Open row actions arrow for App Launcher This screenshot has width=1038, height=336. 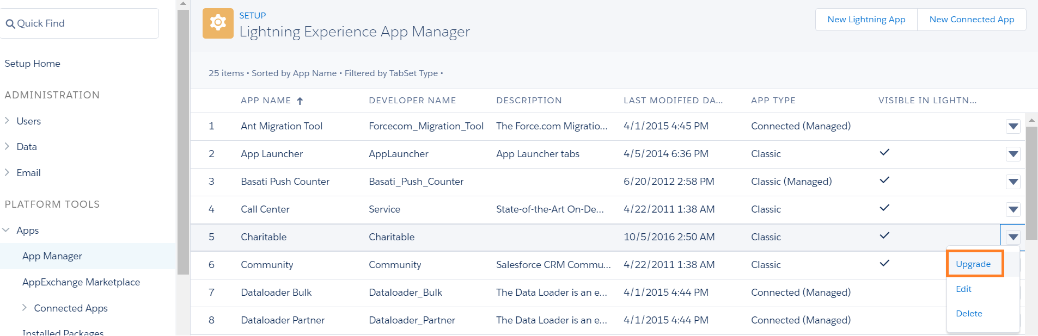[x=1012, y=154]
